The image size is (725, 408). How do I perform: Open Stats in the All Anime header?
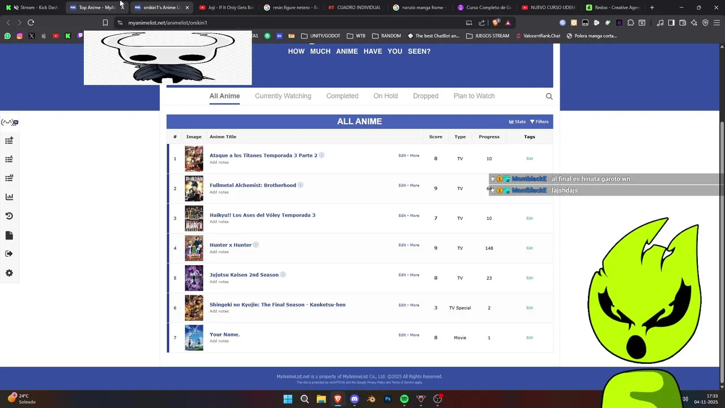(x=517, y=122)
